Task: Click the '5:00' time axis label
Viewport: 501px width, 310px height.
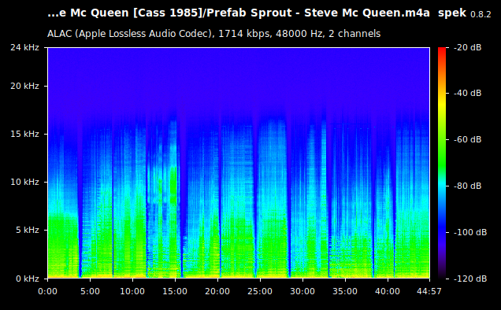Action: pyautogui.click(x=90, y=291)
